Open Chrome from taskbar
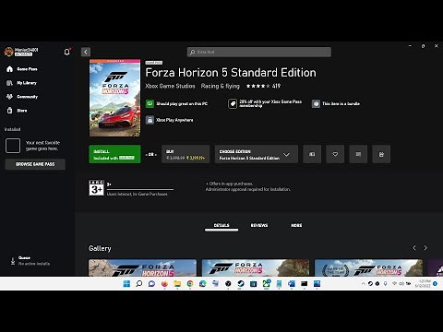Viewport: 443px width, 332px height. point(190,284)
